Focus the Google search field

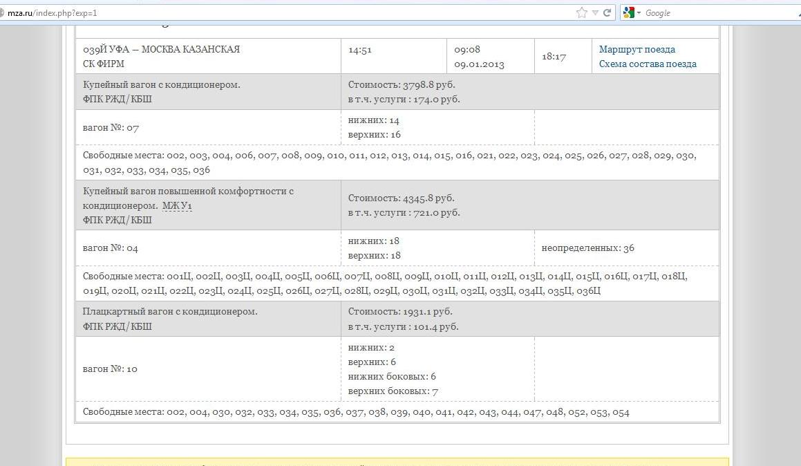coord(719,12)
